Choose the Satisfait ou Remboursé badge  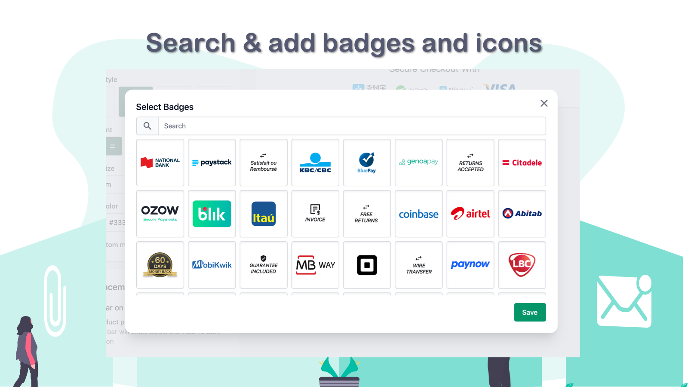pos(264,163)
